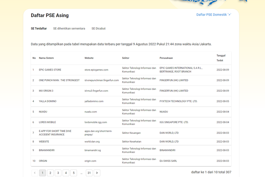Click apps.dan.org/short-term-prepay/ cell
265x177 pixels.
98,133
